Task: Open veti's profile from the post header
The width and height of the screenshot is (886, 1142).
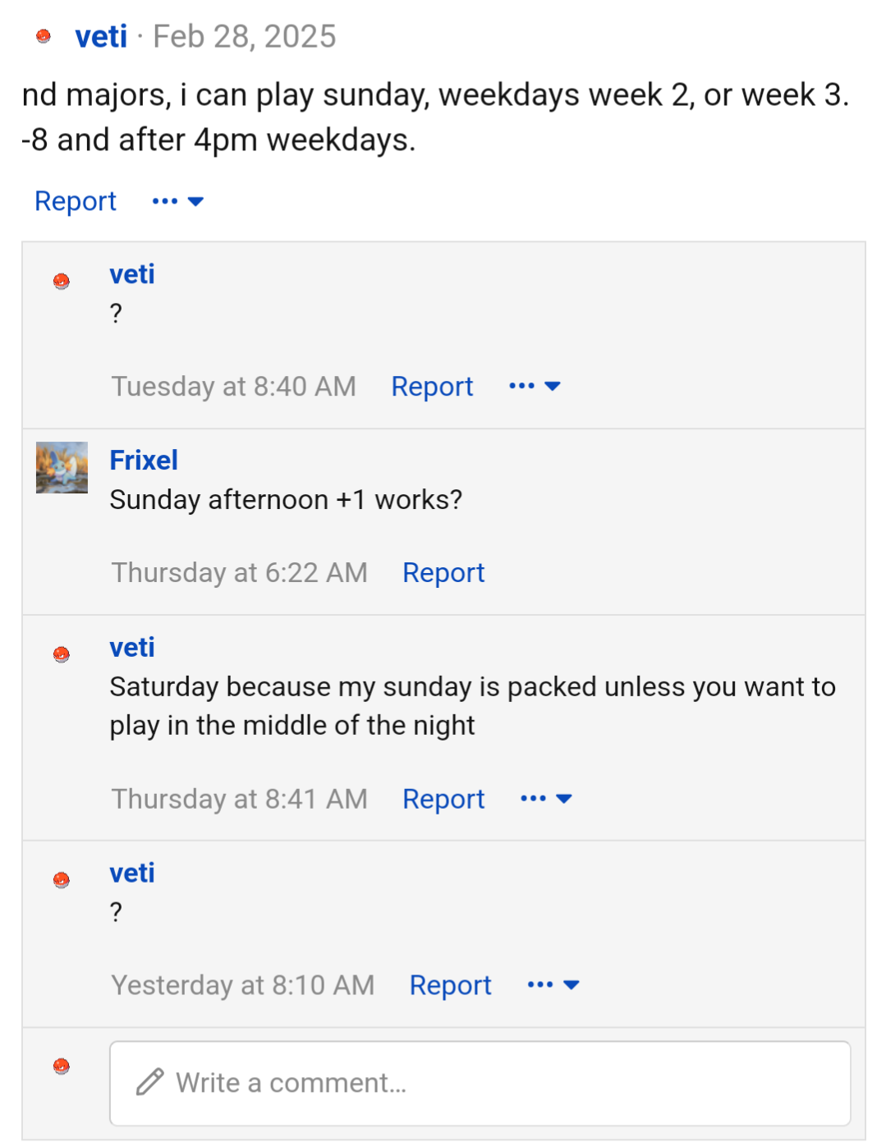Action: click(101, 36)
